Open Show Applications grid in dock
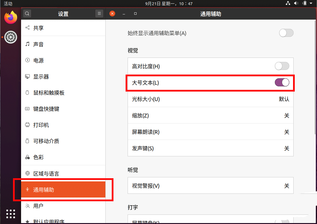The height and width of the screenshot is (224, 317). (x=11, y=214)
